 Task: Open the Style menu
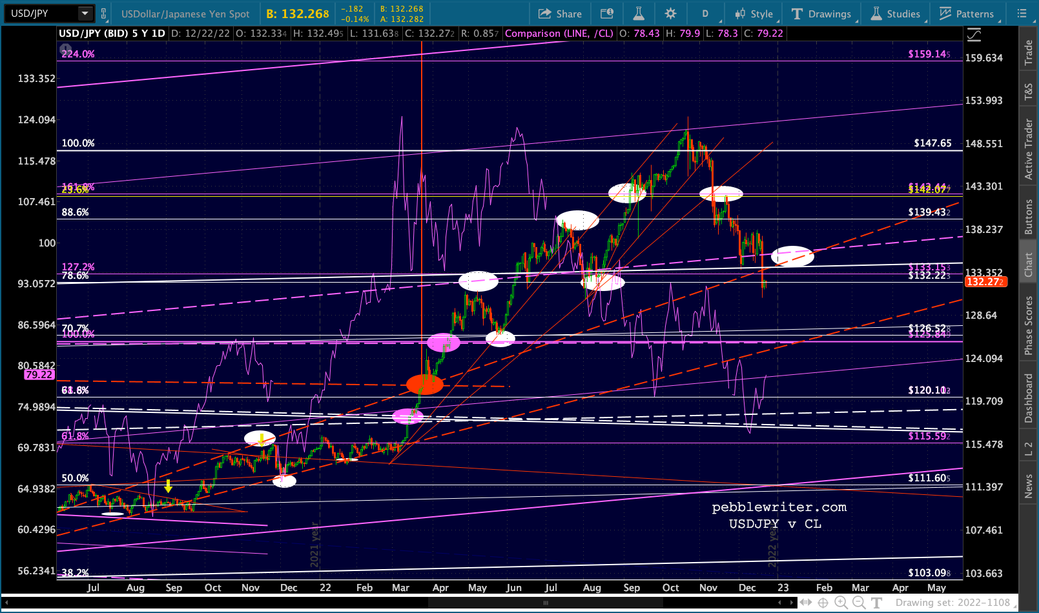coord(754,14)
